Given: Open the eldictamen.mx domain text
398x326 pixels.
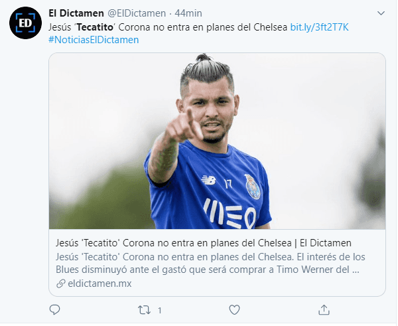Looking at the screenshot, I should click(x=99, y=284).
